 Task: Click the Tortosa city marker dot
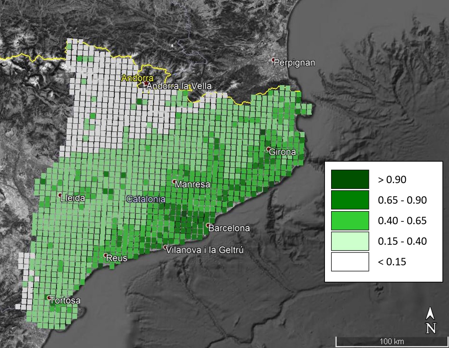(x=49, y=297)
